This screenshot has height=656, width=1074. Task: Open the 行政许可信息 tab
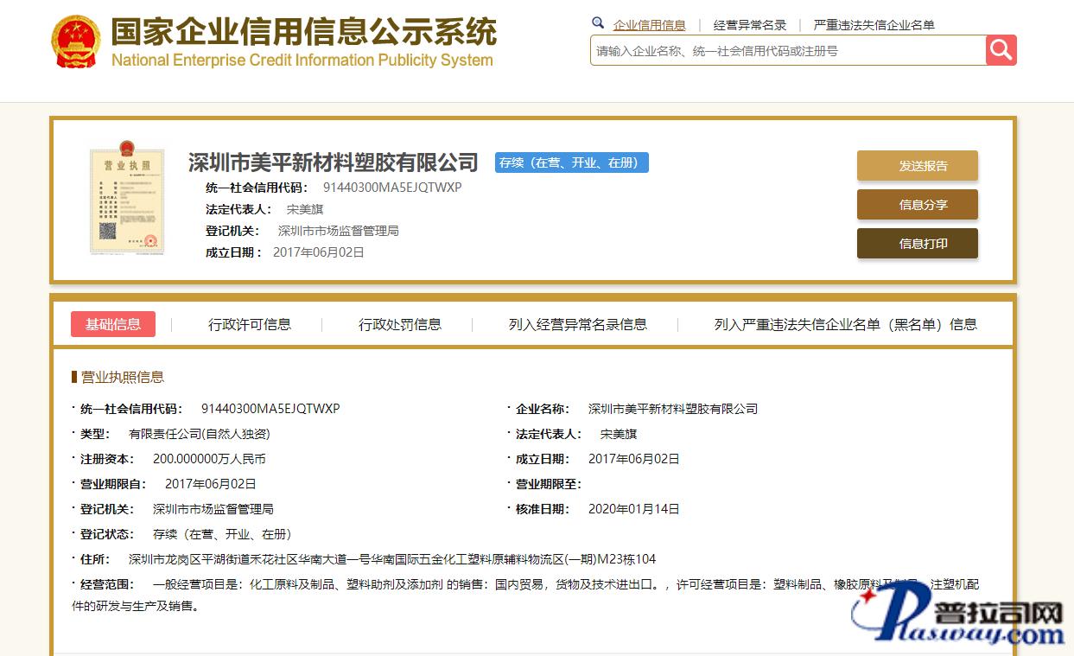(x=249, y=324)
